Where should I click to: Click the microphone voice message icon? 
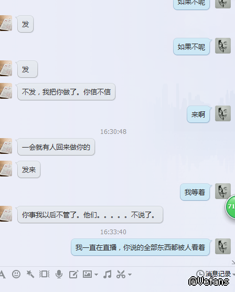point(59,274)
